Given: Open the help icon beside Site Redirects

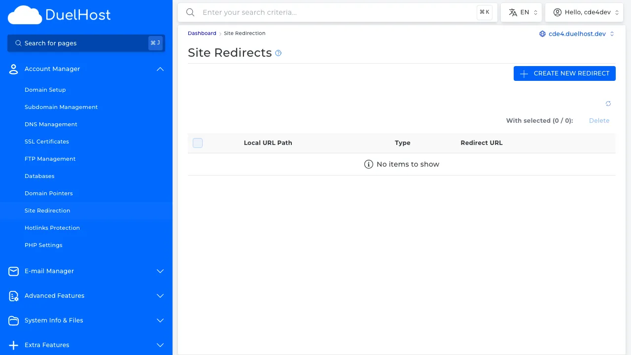Looking at the screenshot, I should (x=278, y=53).
